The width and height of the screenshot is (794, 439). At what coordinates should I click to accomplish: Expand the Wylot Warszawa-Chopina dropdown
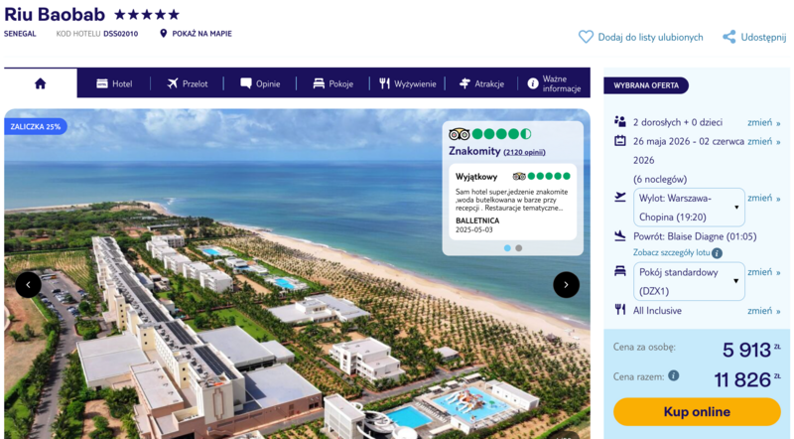coord(689,208)
